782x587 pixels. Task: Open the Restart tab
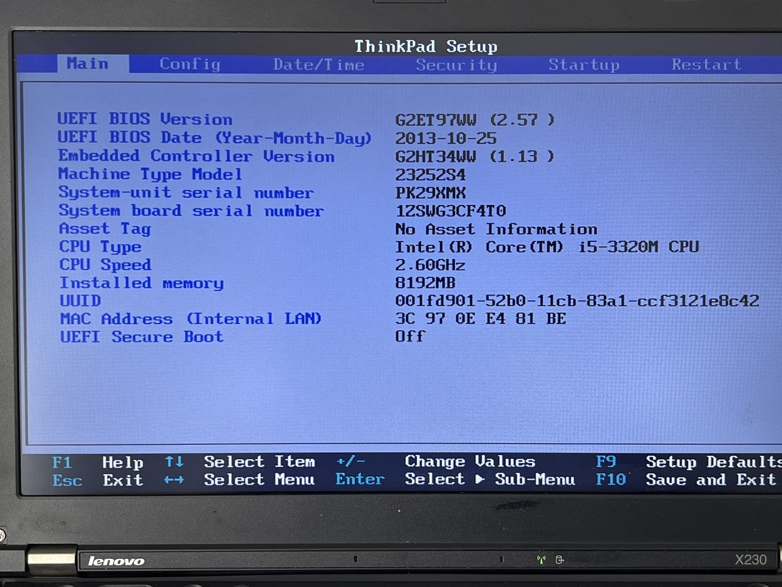[x=706, y=65]
